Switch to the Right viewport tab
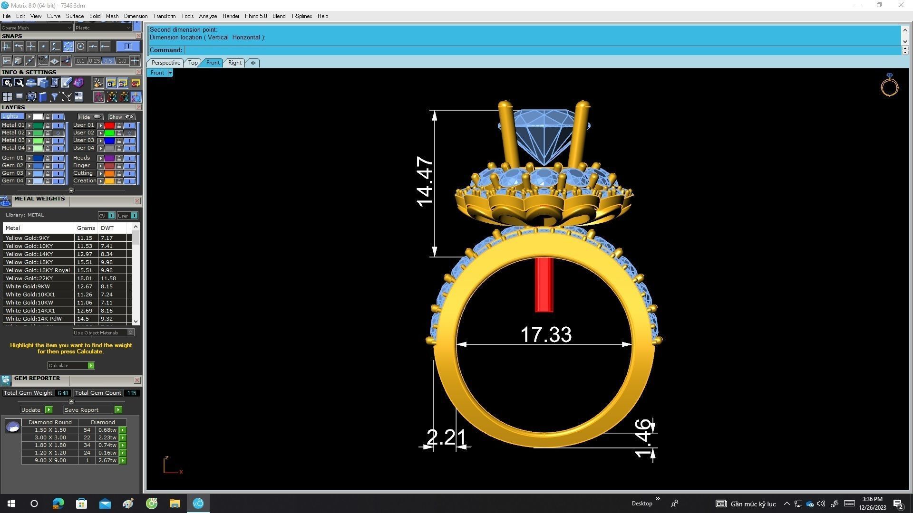The height and width of the screenshot is (513, 913). point(234,63)
